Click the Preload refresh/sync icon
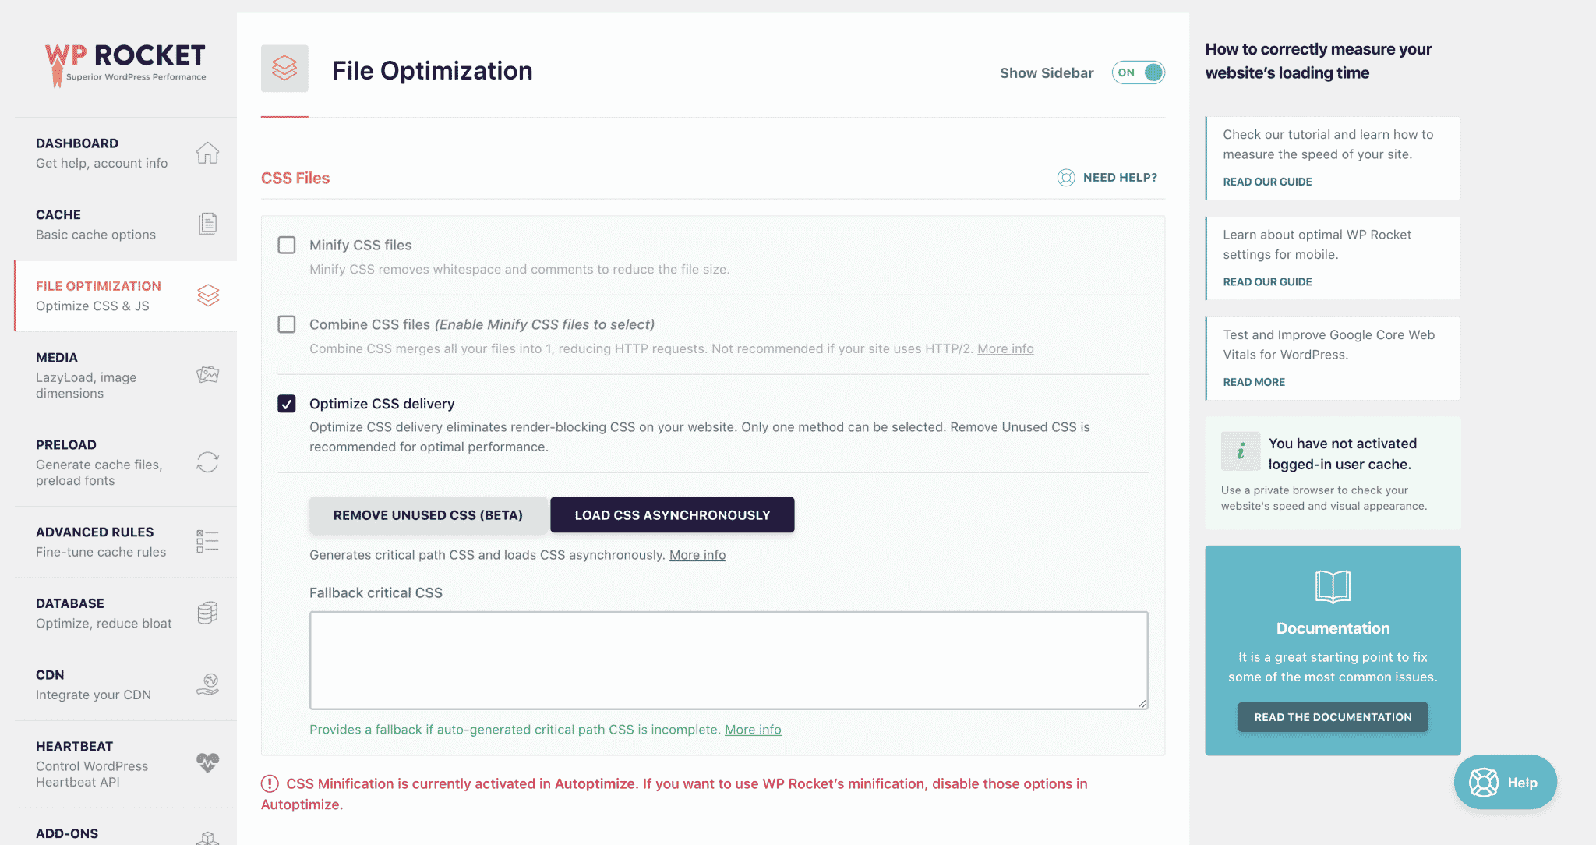Viewport: 1596px width, 845px height. pos(208,461)
